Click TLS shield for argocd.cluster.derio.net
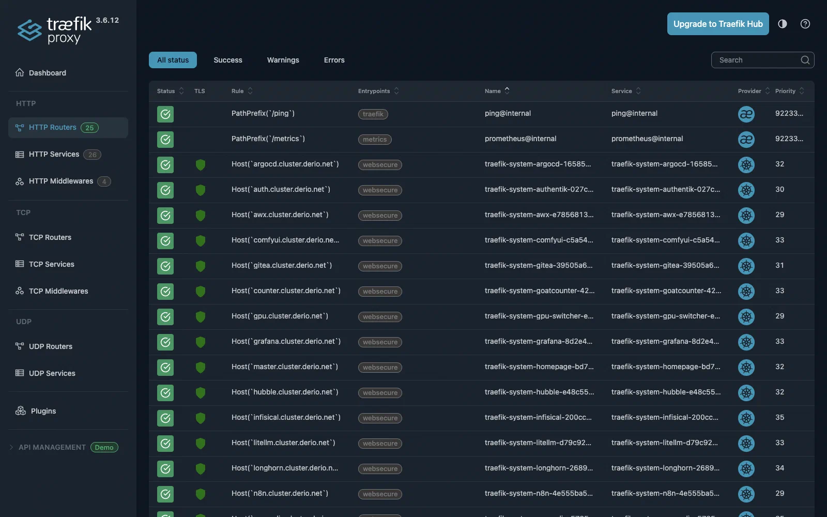827x517 pixels. [x=201, y=165]
